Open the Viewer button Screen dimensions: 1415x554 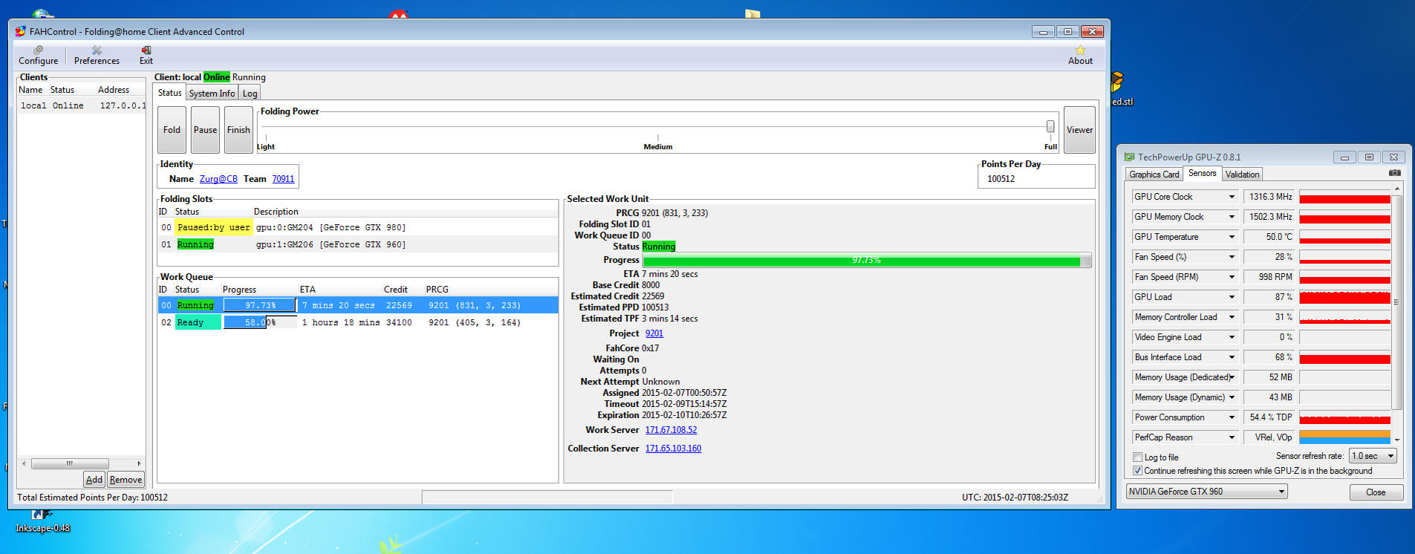click(x=1079, y=130)
